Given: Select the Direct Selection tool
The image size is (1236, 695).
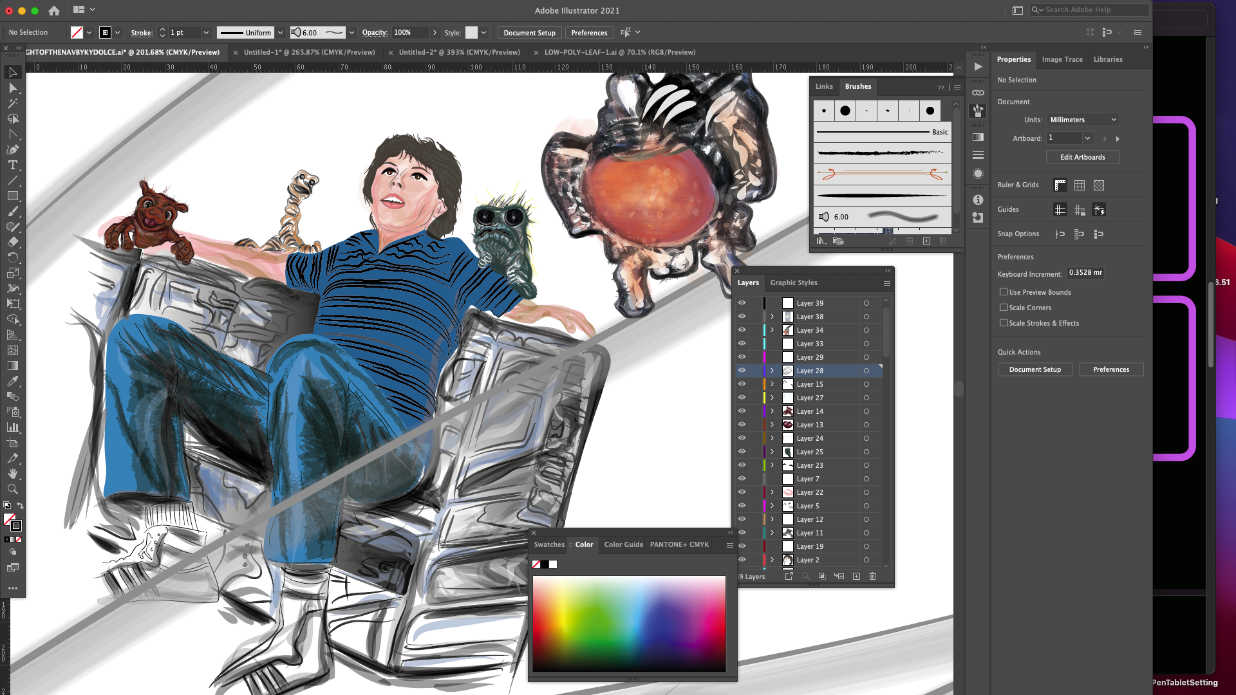Looking at the screenshot, I should point(12,88).
